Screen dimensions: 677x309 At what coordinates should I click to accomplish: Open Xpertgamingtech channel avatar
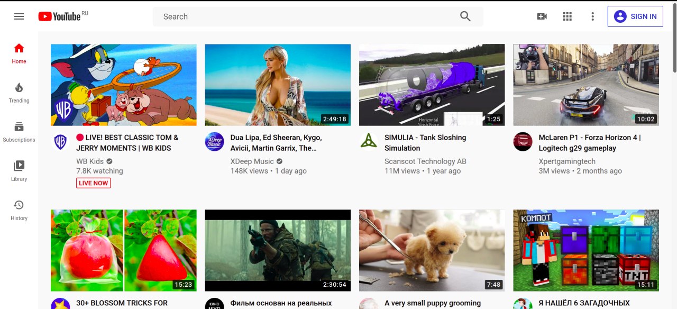tap(523, 142)
